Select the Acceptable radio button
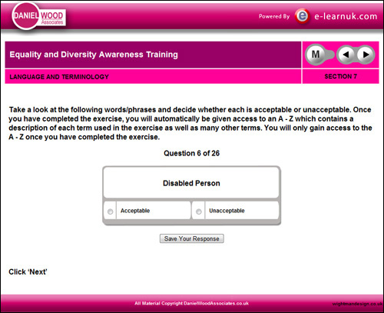Image resolution: width=384 pixels, height=313 pixels. [x=111, y=211]
